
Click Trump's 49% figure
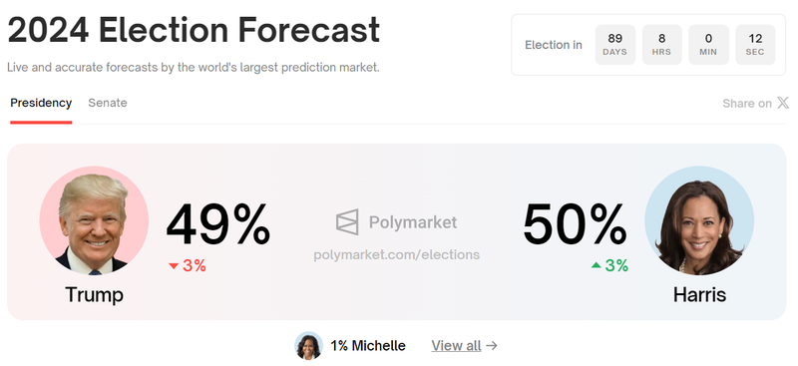click(x=218, y=224)
